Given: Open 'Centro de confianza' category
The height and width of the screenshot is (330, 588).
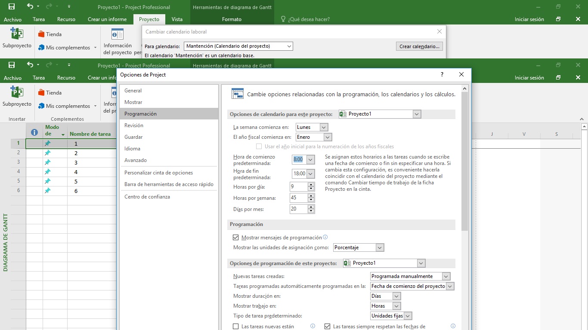Looking at the screenshot, I should (x=169, y=197).
